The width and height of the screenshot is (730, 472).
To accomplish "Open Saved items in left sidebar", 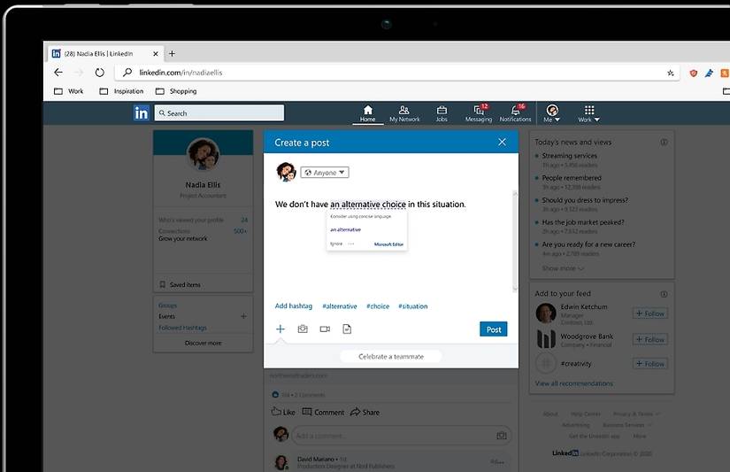I will point(181,284).
